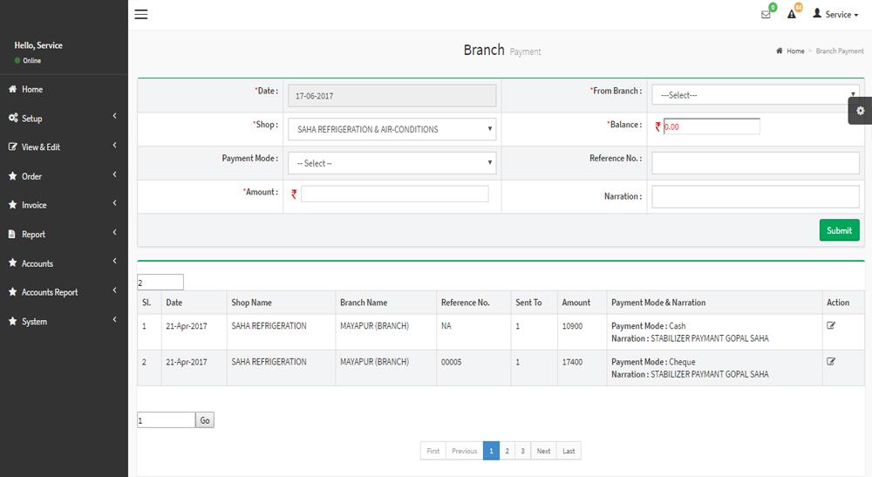Focus the Amount input field
Image resolution: width=872 pixels, height=477 pixels.
(395, 194)
